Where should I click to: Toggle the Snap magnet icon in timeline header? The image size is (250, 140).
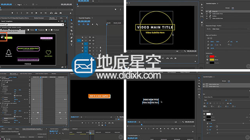(x=83, y=24)
